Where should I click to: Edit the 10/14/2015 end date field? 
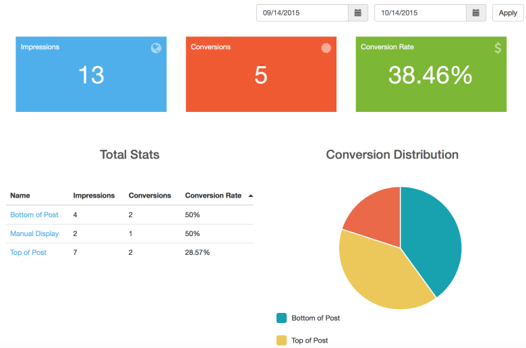click(420, 13)
